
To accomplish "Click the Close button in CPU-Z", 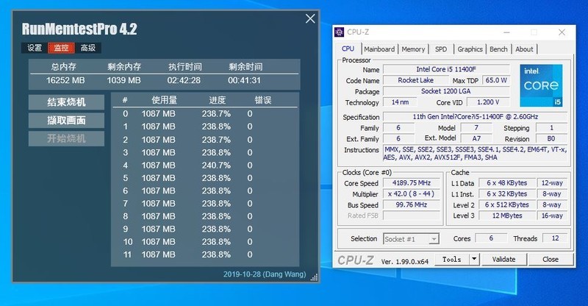I will [551, 260].
